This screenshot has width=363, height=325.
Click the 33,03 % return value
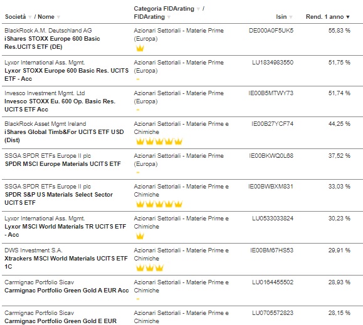(339, 187)
